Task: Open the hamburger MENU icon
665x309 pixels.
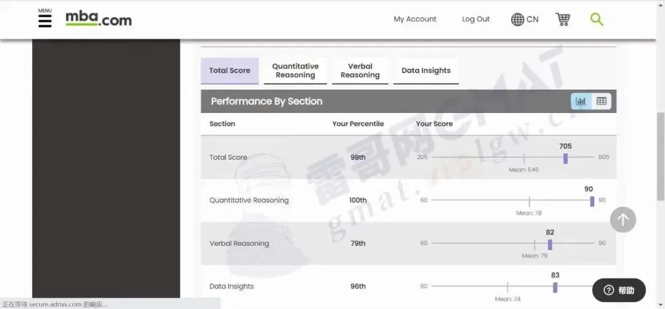Action: (45, 18)
